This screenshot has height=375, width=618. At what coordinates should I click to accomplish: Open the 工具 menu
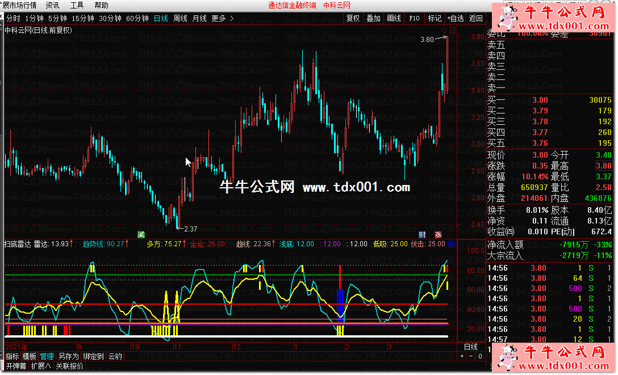(x=77, y=5)
